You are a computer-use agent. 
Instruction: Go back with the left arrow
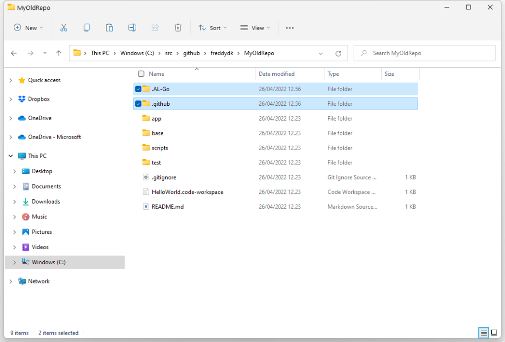pos(14,53)
